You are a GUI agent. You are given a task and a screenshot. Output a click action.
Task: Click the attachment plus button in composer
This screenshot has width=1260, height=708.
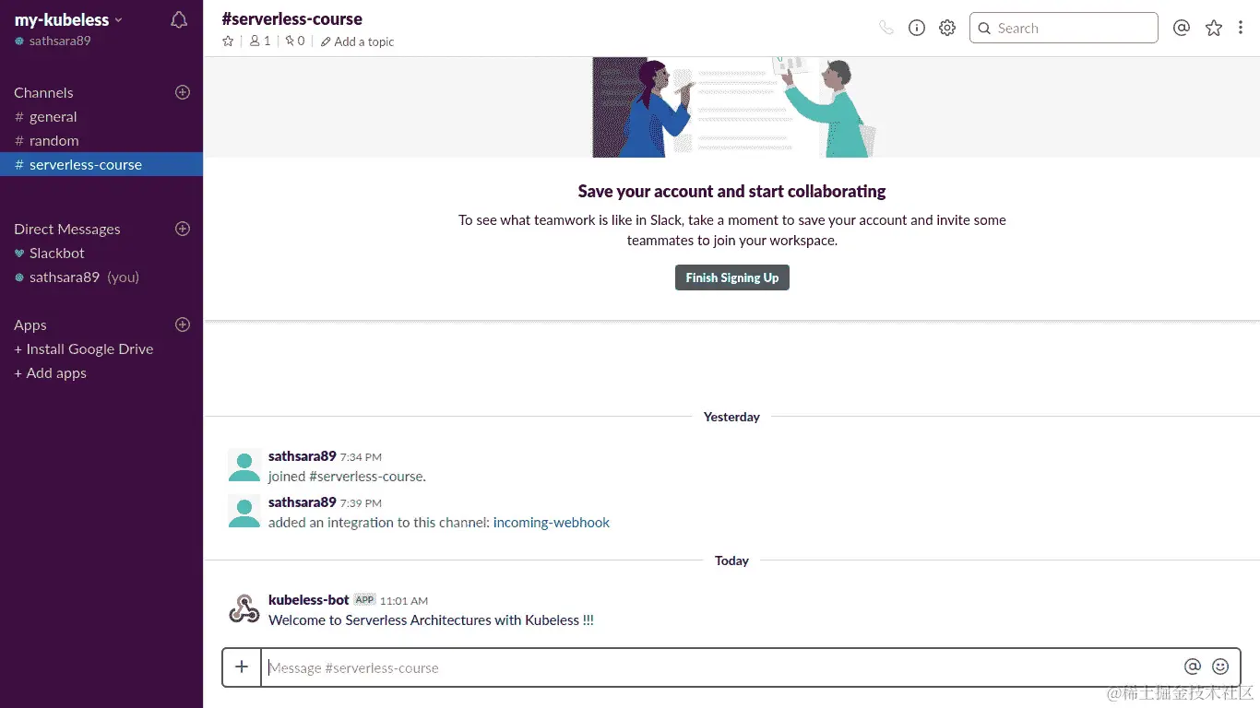coord(242,667)
